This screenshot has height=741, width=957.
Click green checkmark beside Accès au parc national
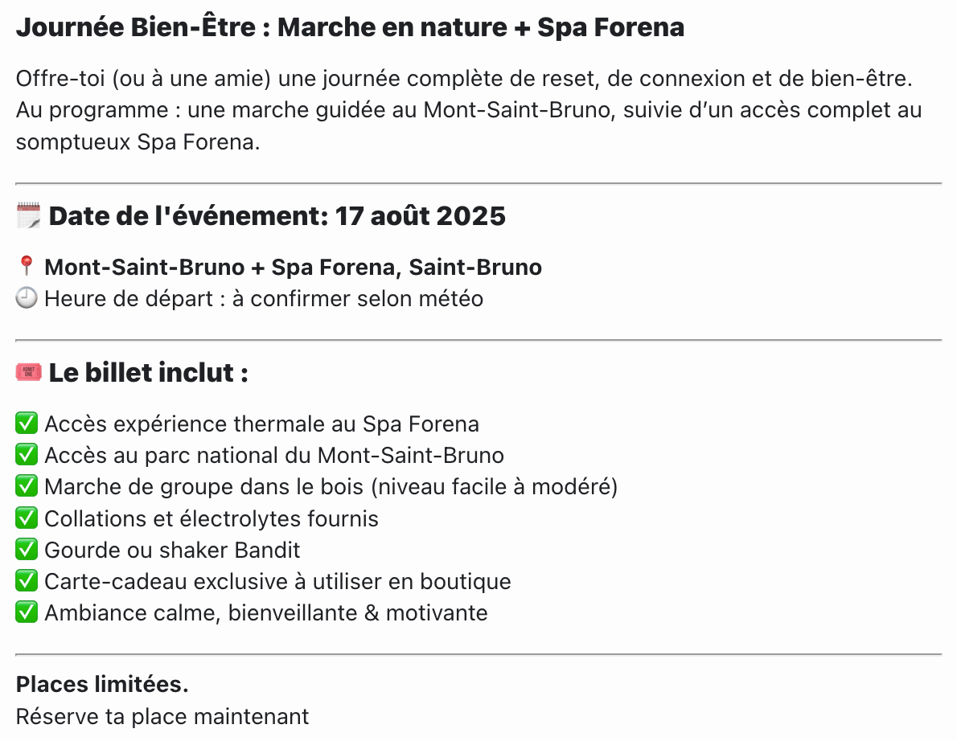coord(27,455)
